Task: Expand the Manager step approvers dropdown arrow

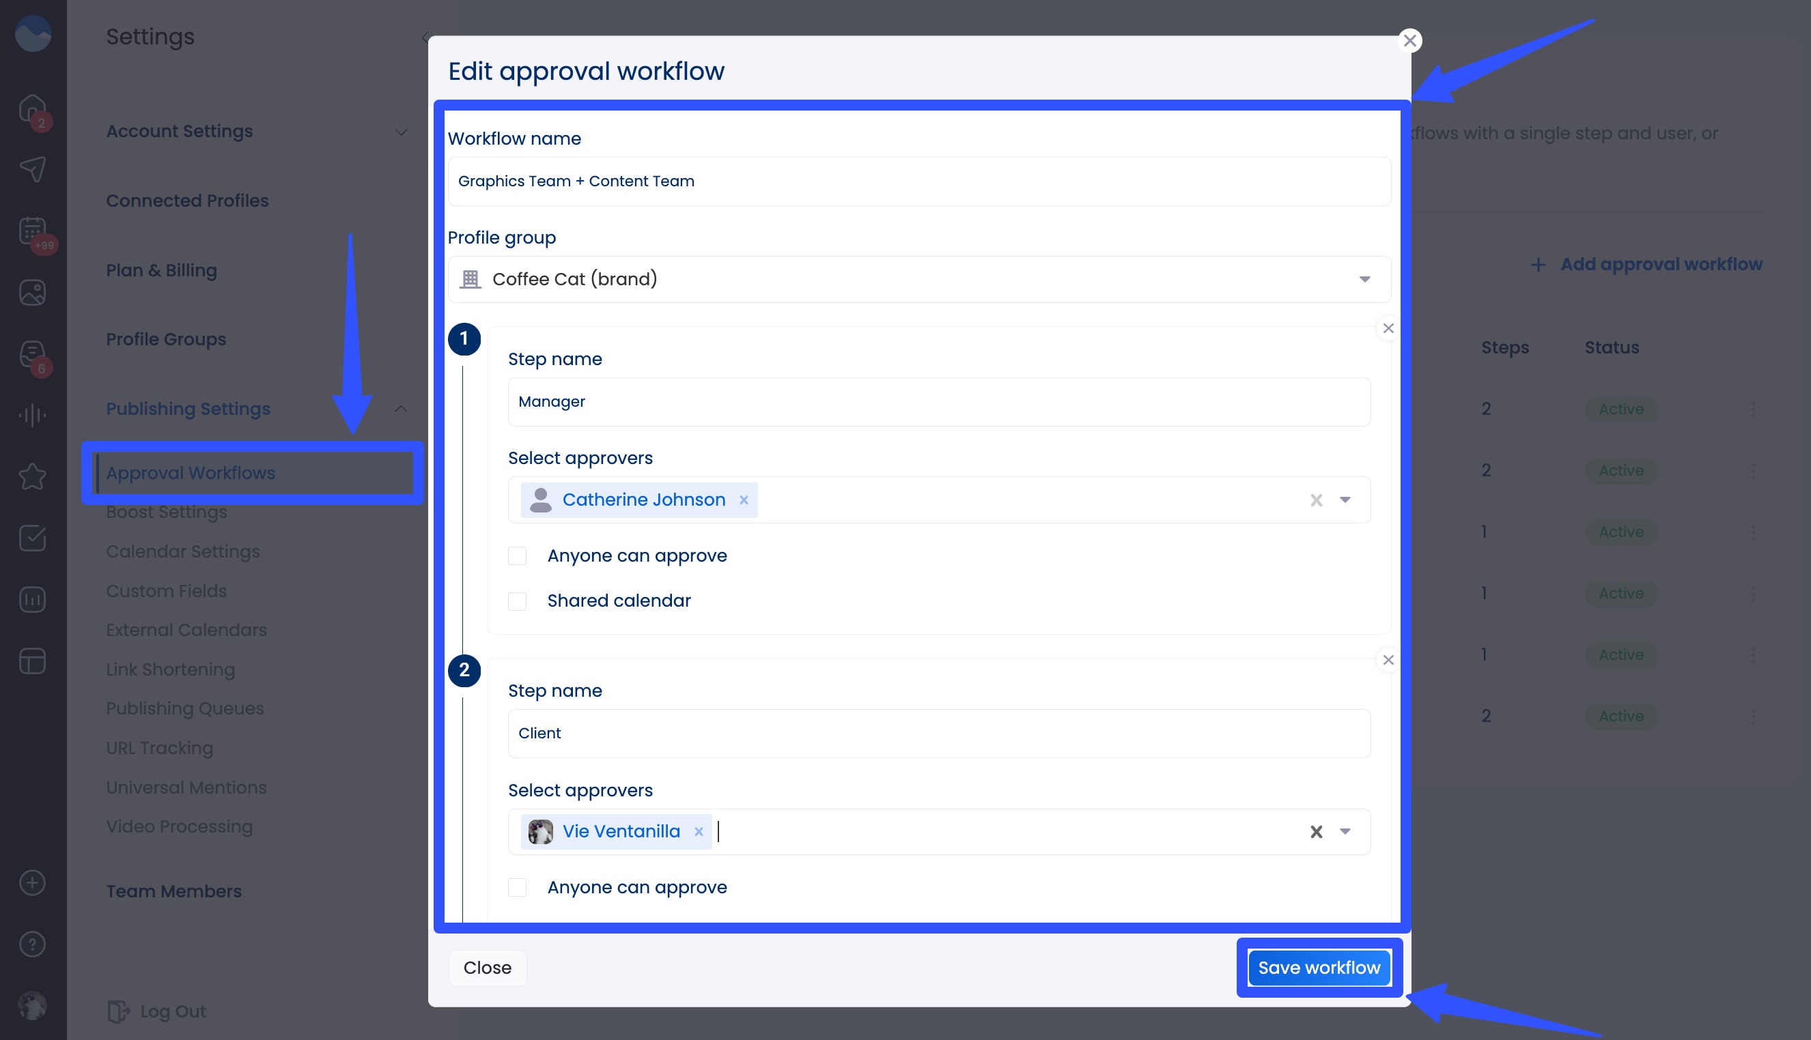Action: pyautogui.click(x=1345, y=500)
